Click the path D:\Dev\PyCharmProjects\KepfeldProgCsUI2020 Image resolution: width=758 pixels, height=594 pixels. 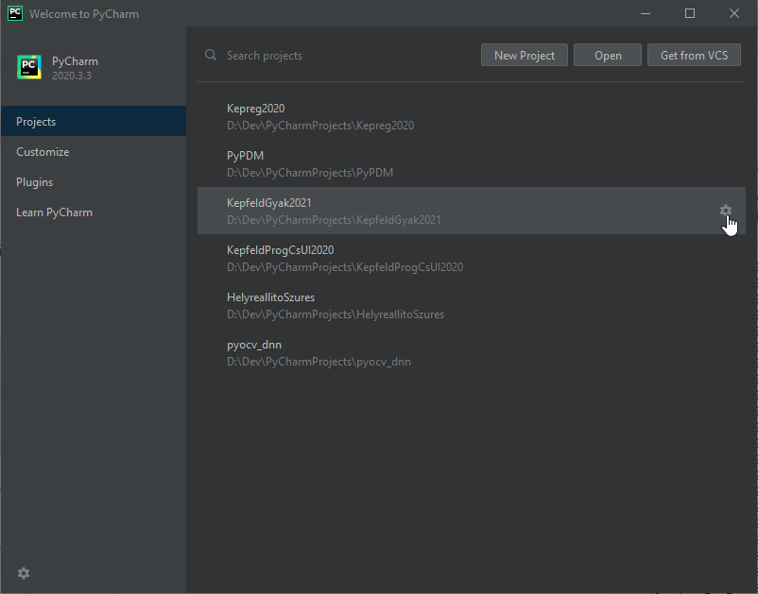coord(345,267)
